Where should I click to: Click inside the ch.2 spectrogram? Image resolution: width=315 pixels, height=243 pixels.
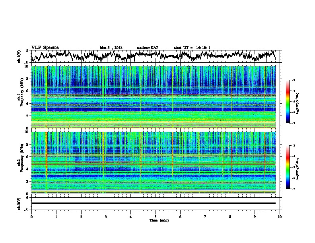coord(153,163)
